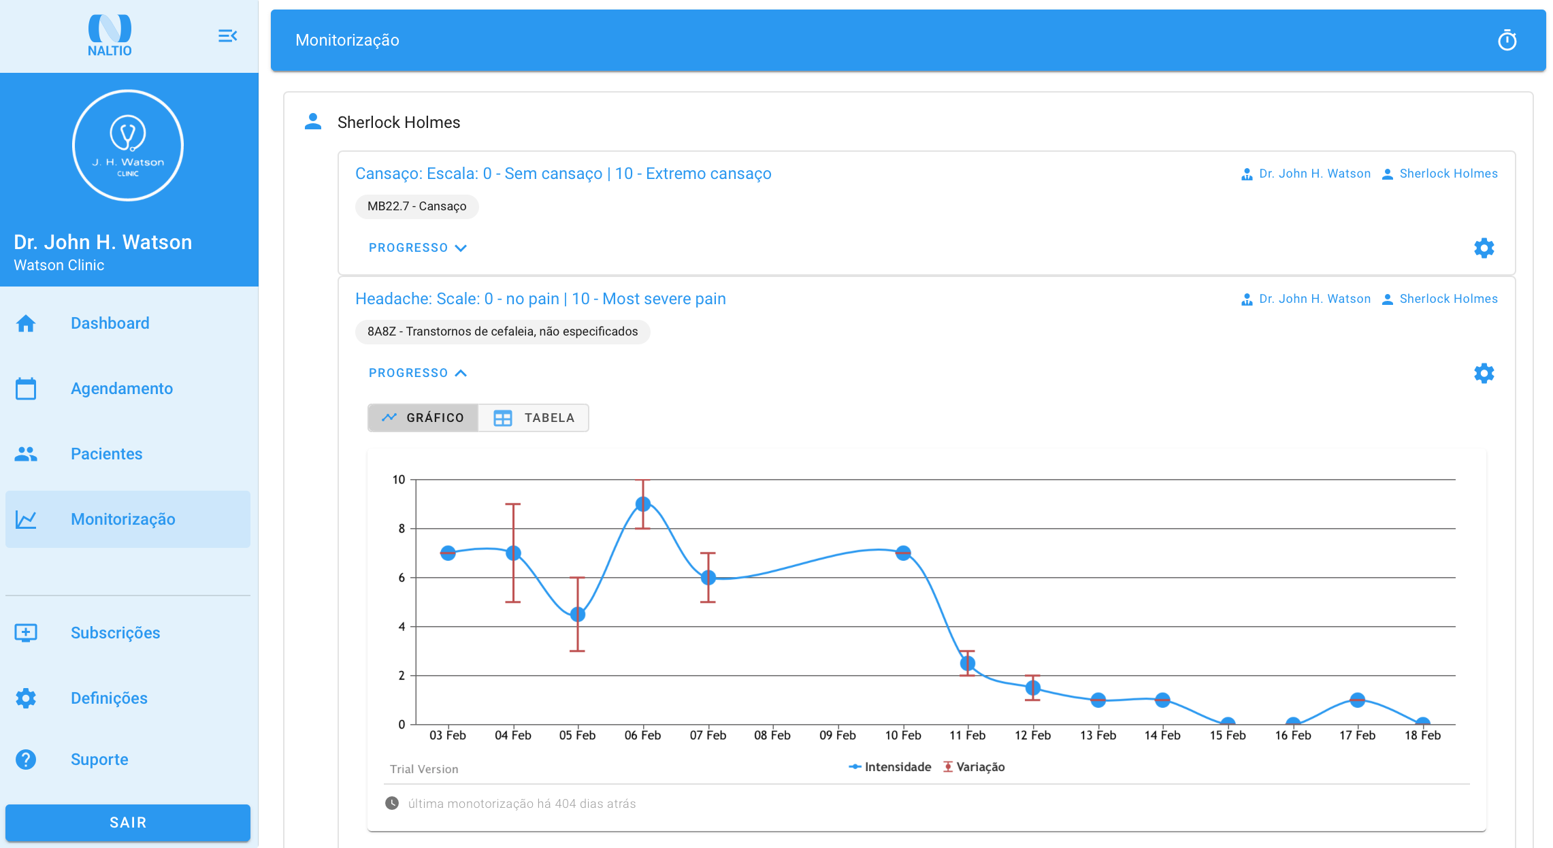Click the SAIR logout button
This screenshot has width=1553, height=848.
pyautogui.click(x=128, y=822)
